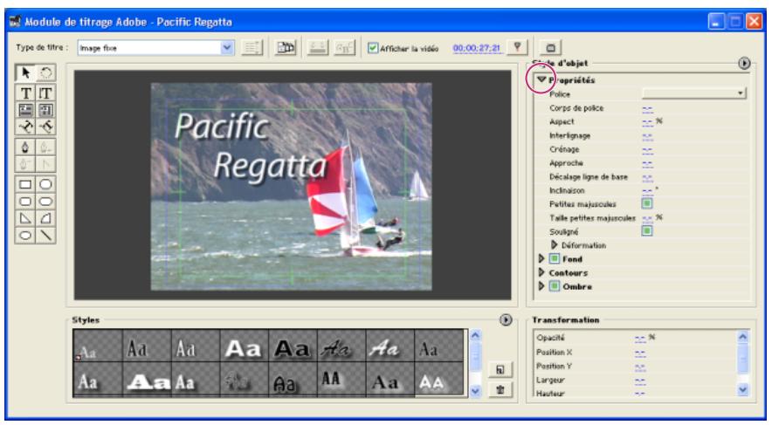Viewport: 772px width, 425px height.
Task: Expand the Contours section
Action: (x=541, y=272)
